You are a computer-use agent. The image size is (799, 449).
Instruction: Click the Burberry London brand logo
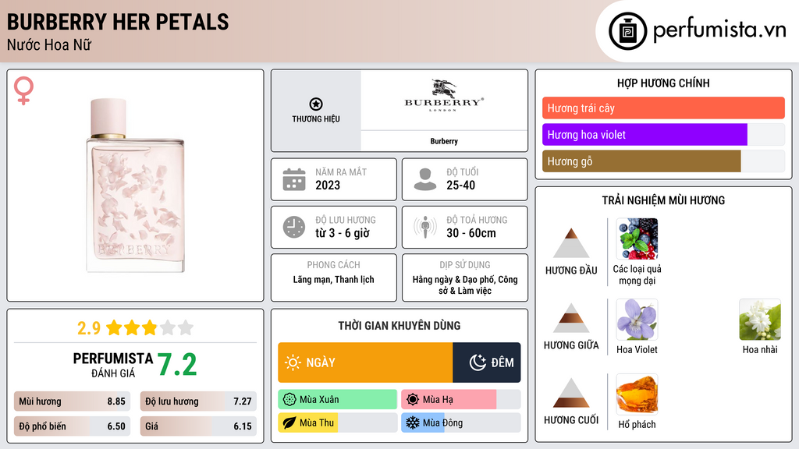444,97
